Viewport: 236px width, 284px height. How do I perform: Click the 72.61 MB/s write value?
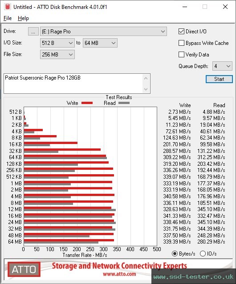[x=178, y=131]
